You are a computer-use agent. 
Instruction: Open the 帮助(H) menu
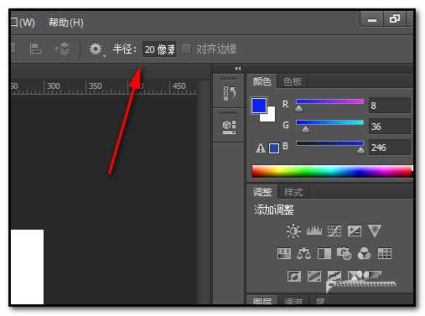[66, 23]
